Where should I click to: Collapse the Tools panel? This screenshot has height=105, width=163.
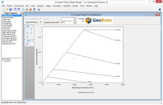[x=32, y=40]
